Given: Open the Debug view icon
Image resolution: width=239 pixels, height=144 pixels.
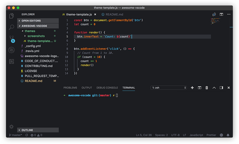Looking at the screenshot, I should [11, 50].
